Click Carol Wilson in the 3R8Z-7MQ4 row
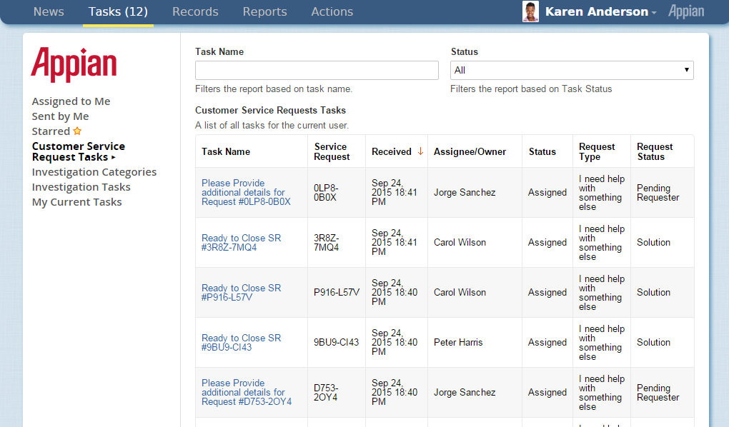The image size is (729, 427). (460, 243)
